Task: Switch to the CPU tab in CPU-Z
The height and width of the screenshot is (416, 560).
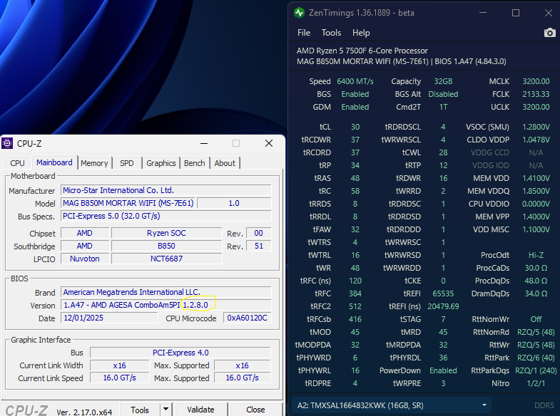Action: click(x=17, y=163)
